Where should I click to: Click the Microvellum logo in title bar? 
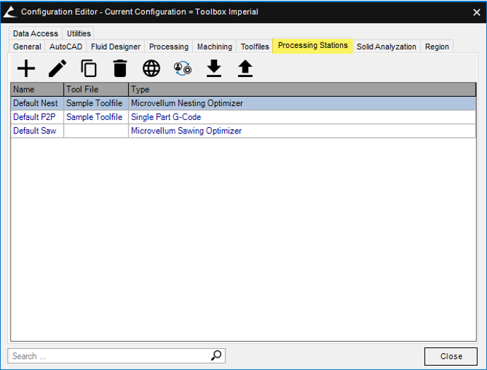point(11,12)
